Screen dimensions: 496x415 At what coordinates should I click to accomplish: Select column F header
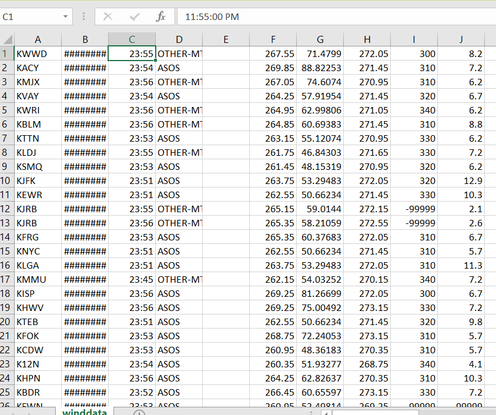pyautogui.click(x=273, y=39)
